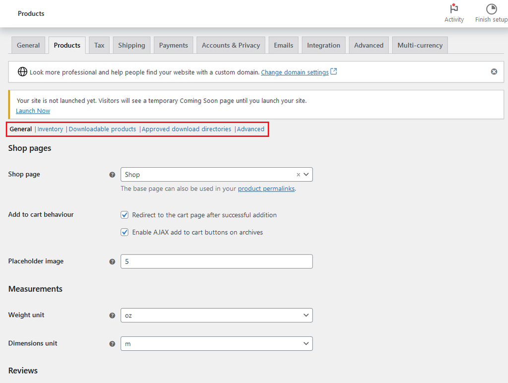This screenshot has width=508, height=383.
Task: Click the globe icon in domain notice
Action: point(22,72)
